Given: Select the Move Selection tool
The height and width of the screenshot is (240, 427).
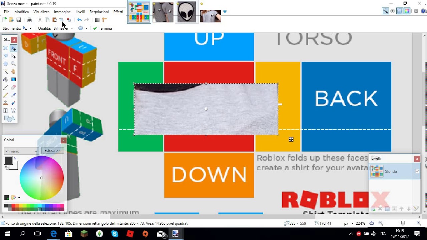Looking at the screenshot, I should [x=13, y=56].
